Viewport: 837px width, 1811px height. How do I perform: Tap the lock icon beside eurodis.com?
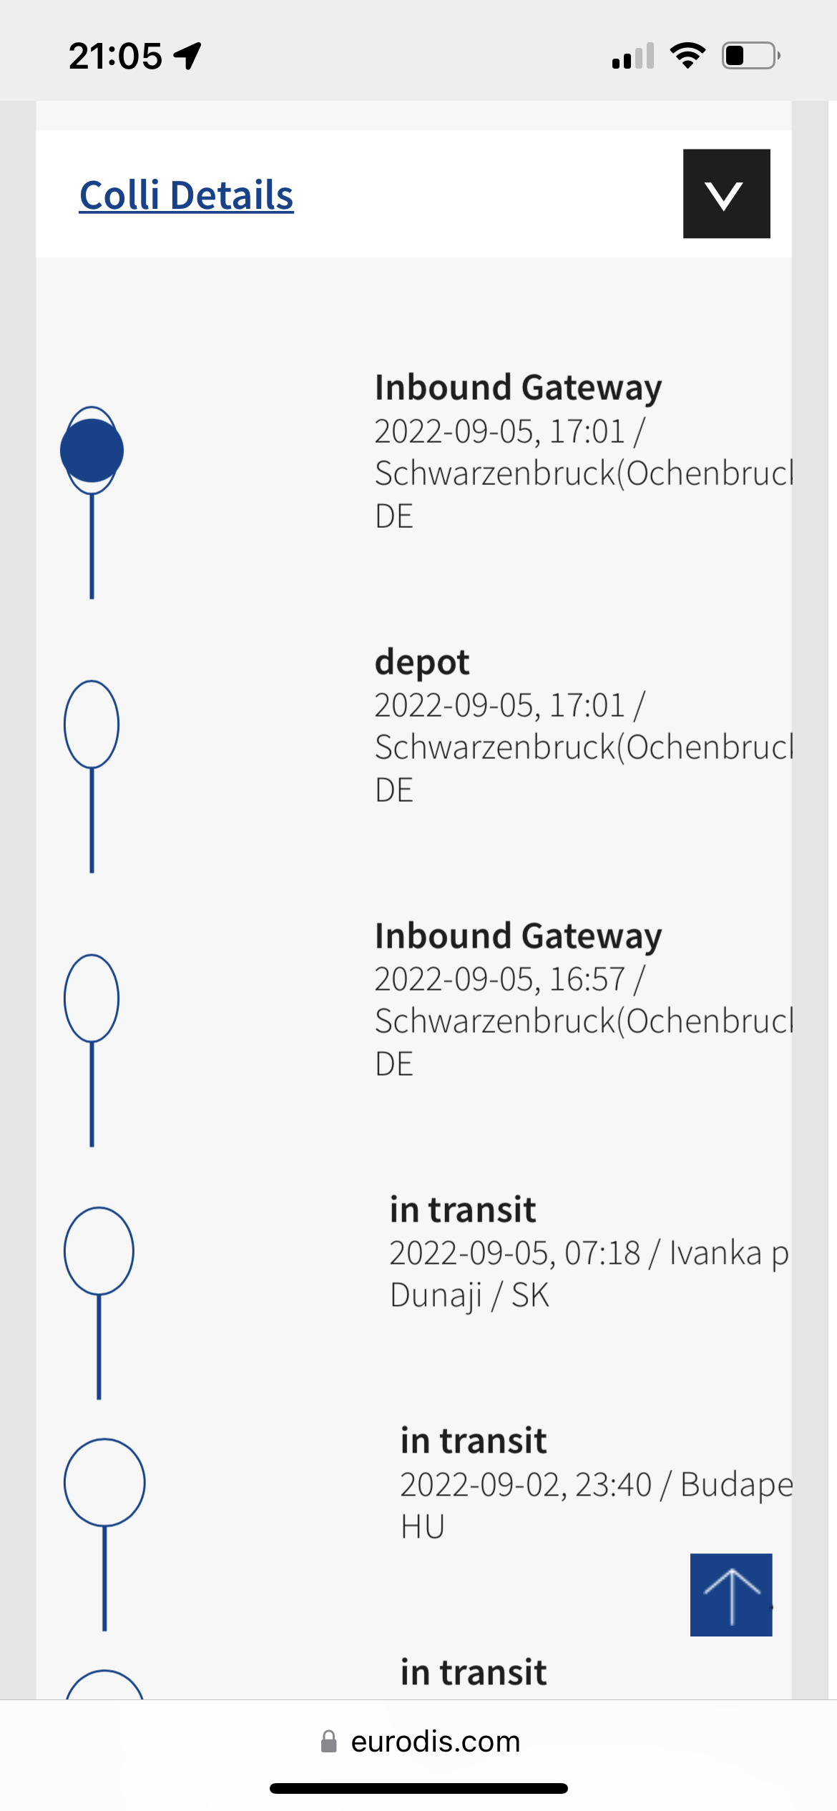click(x=329, y=1742)
